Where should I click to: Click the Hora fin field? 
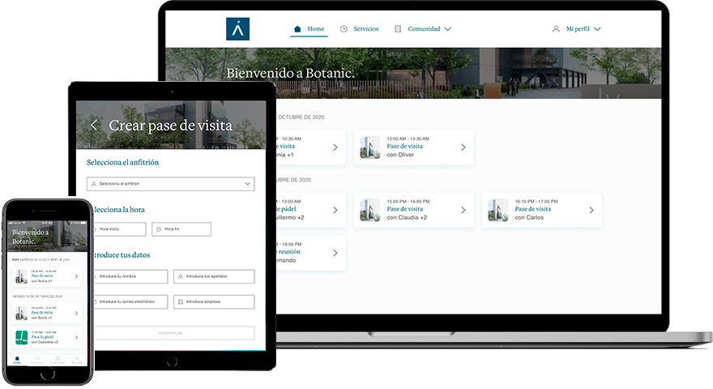pyautogui.click(x=181, y=229)
